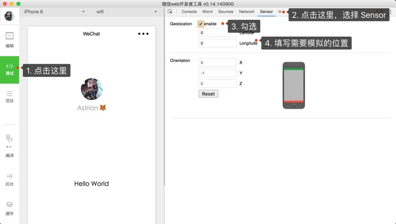Image resolution: width=396 pixels, height=224 pixels.
Task: Toggle the Geolocation enable checkbox
Action: (x=201, y=24)
